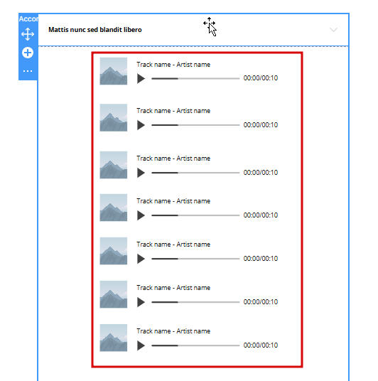Image resolution: width=378 pixels, height=381 pixels.
Task: Click the fifth track's progress slider
Action: [195, 259]
